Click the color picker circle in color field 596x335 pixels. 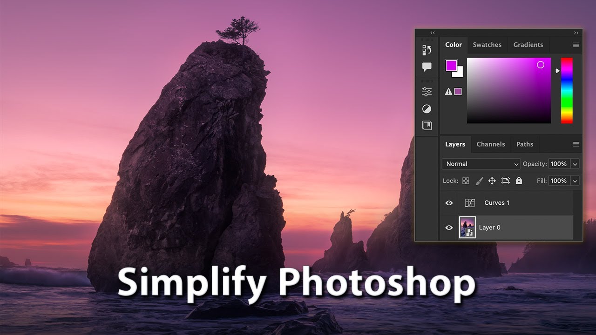click(x=541, y=65)
